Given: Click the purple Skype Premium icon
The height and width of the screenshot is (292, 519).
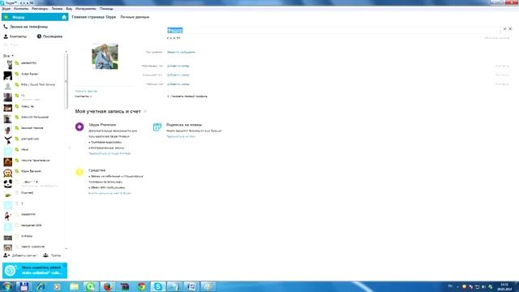Looking at the screenshot, I should (x=79, y=127).
